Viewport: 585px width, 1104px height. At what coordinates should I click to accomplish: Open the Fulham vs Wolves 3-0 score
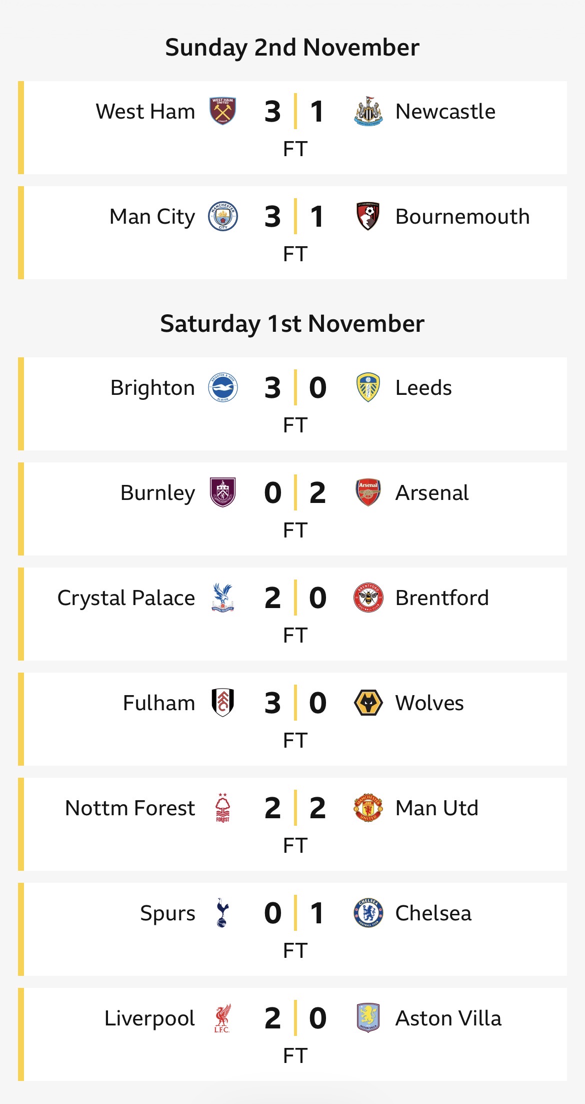point(295,703)
